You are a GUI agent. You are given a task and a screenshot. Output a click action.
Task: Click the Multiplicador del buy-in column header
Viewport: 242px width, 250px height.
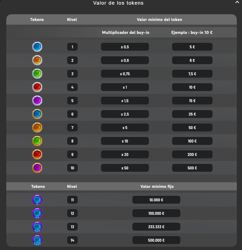(x=126, y=33)
